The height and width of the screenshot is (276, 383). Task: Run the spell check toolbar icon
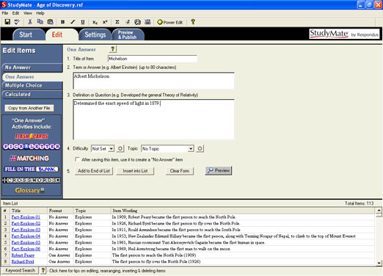point(17,22)
